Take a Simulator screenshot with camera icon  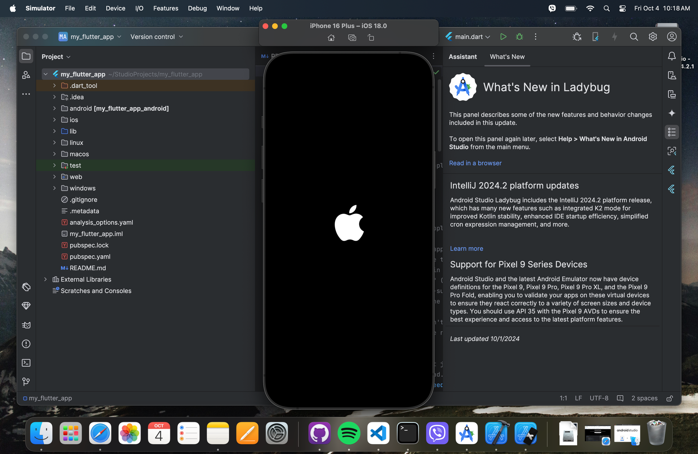pyautogui.click(x=352, y=38)
